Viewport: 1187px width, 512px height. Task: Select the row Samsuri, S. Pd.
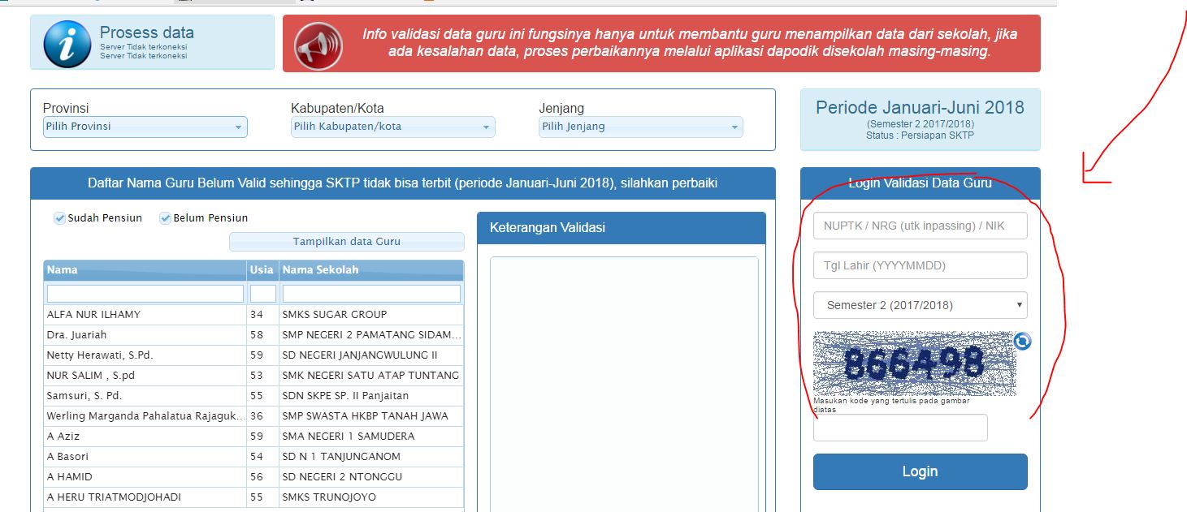tap(253, 396)
